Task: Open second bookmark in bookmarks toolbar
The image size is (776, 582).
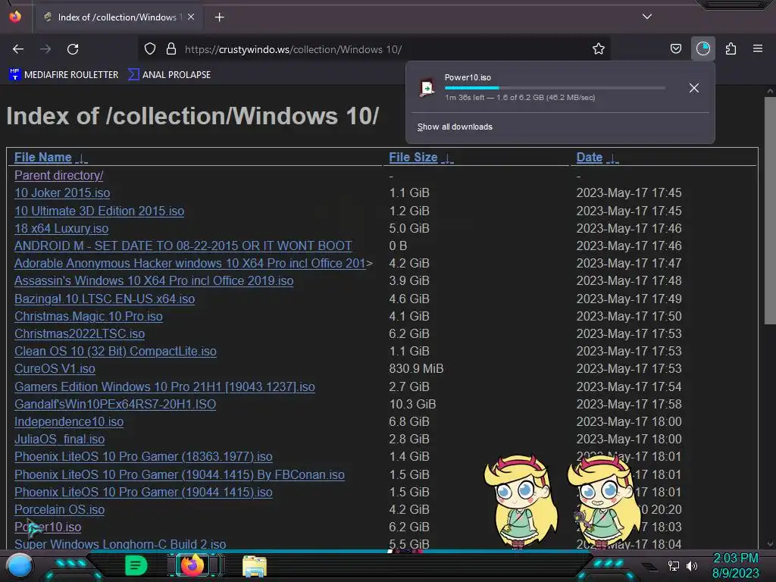Action: pyautogui.click(x=169, y=75)
